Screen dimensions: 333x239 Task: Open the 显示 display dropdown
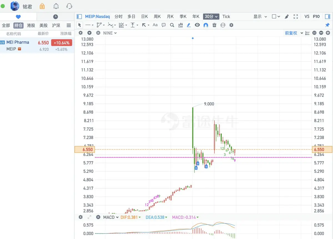(260, 17)
